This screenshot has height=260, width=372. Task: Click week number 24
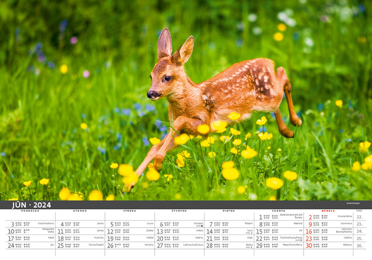point(359,231)
